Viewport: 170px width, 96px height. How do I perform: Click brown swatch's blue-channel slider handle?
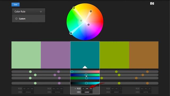pyautogui.click(x=136, y=78)
